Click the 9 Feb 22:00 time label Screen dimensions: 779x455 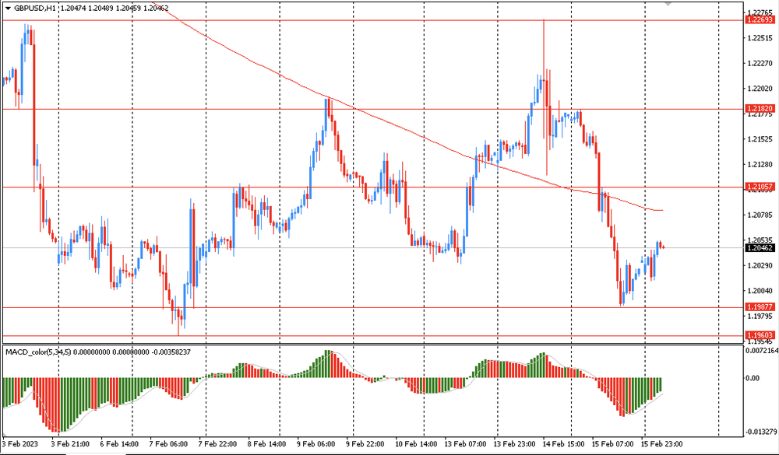[365, 443]
